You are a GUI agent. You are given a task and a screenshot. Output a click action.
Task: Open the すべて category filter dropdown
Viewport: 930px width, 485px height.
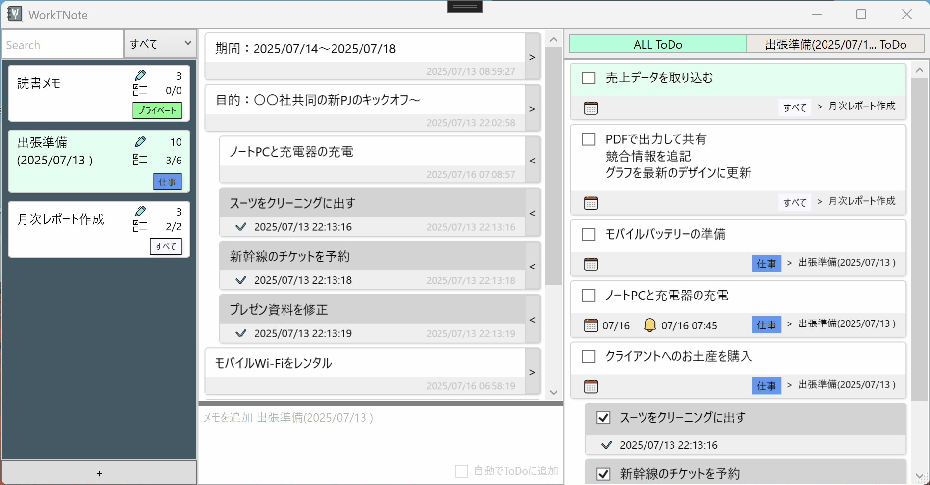pos(160,44)
